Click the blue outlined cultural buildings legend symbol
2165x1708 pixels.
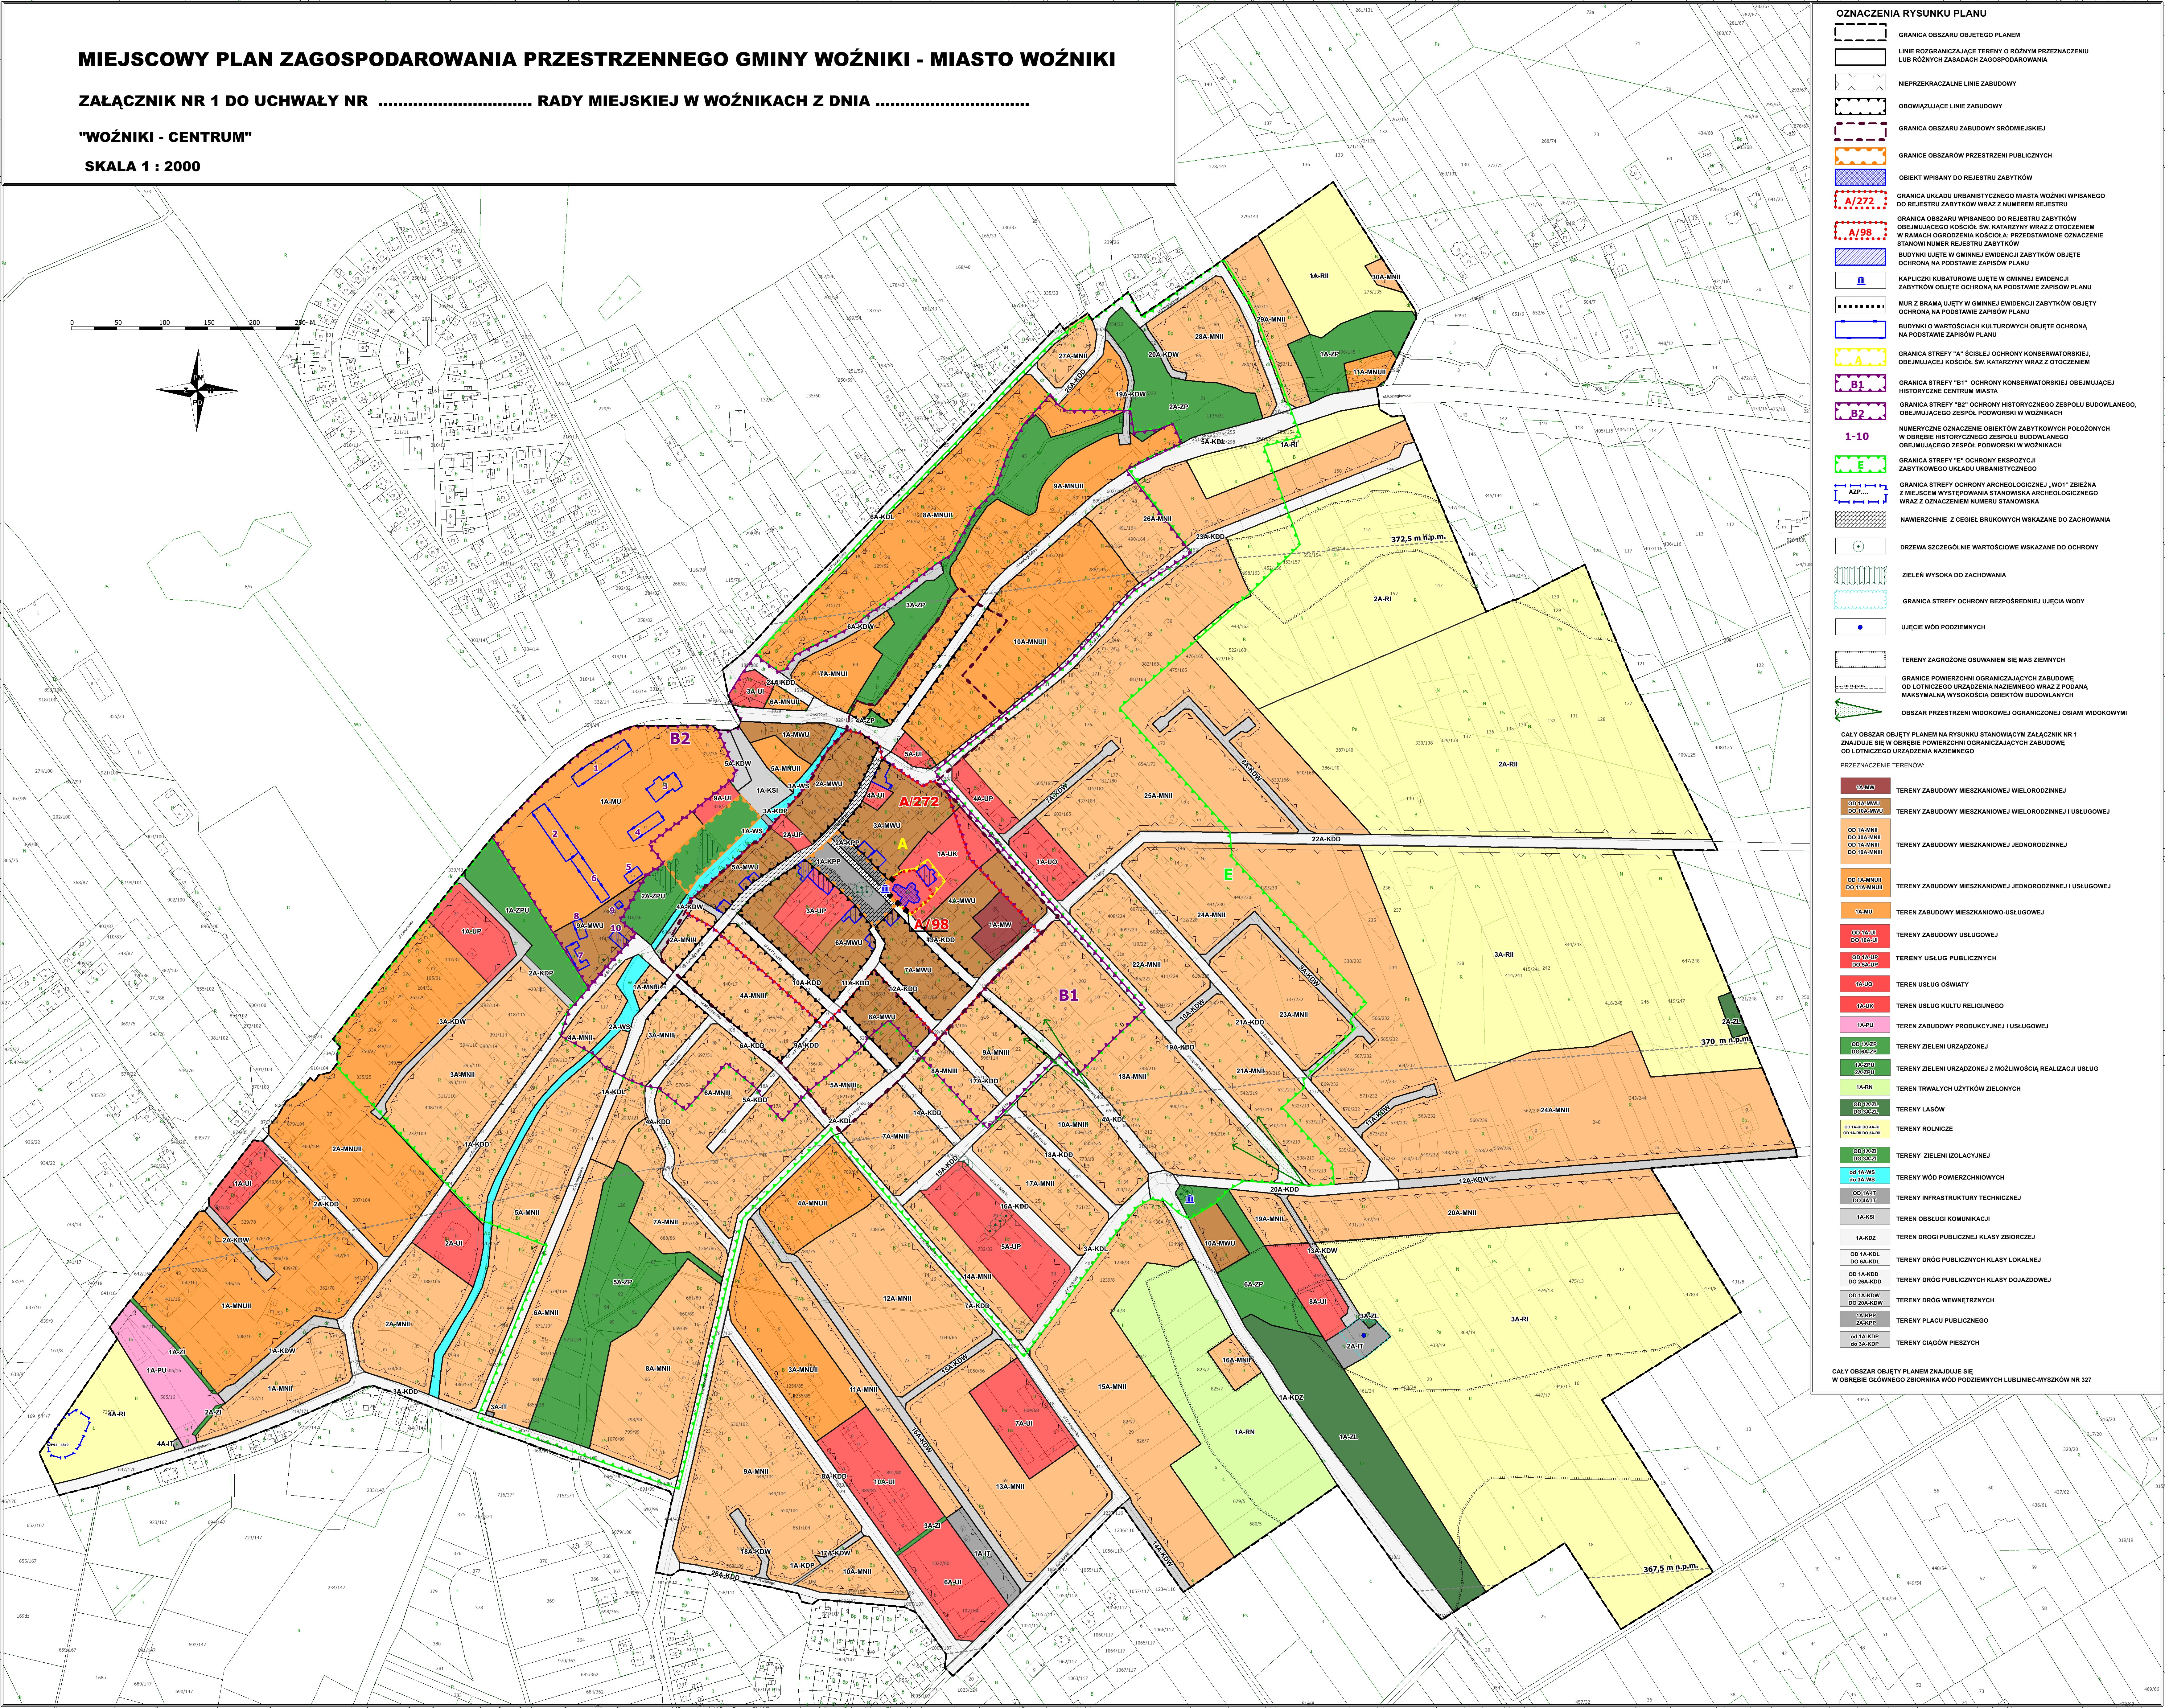pos(1860,330)
